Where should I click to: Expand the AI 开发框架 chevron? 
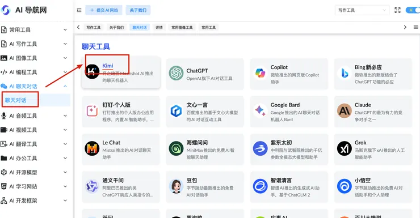[65, 200]
